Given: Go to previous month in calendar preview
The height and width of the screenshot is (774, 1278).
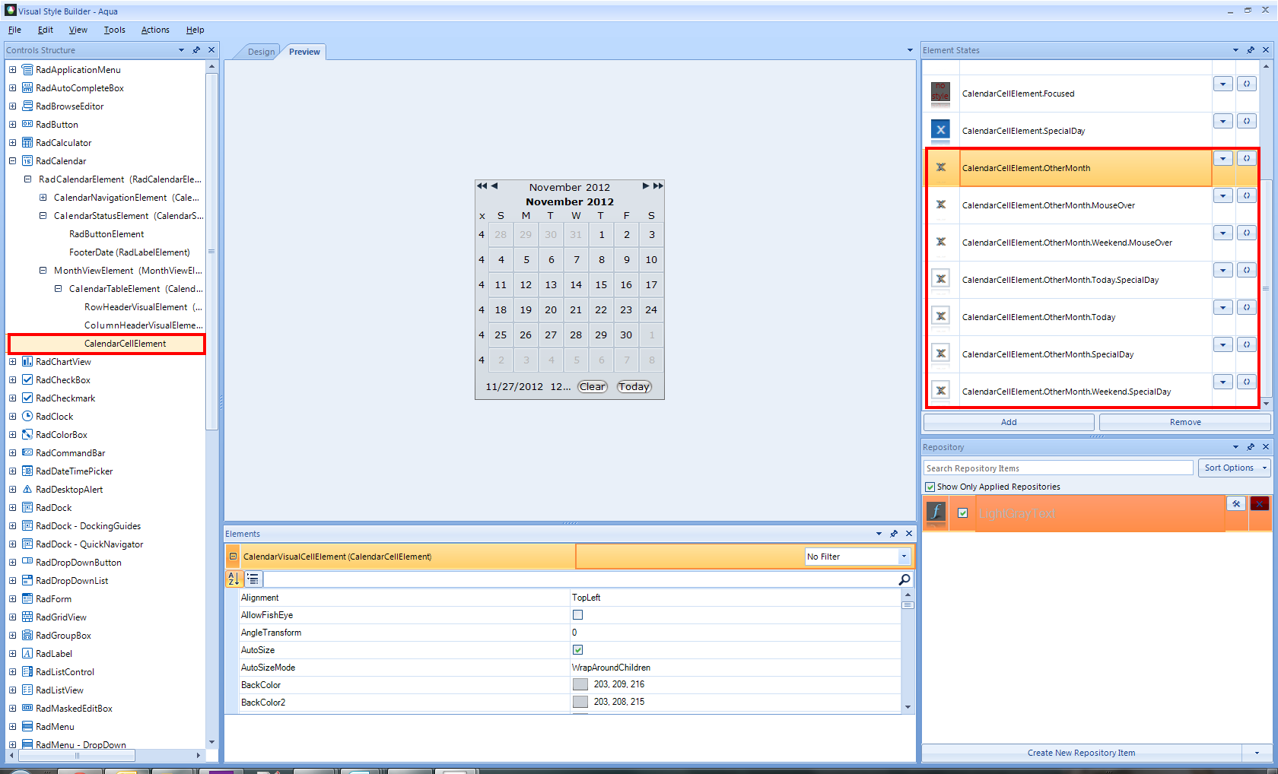Looking at the screenshot, I should pyautogui.click(x=494, y=186).
